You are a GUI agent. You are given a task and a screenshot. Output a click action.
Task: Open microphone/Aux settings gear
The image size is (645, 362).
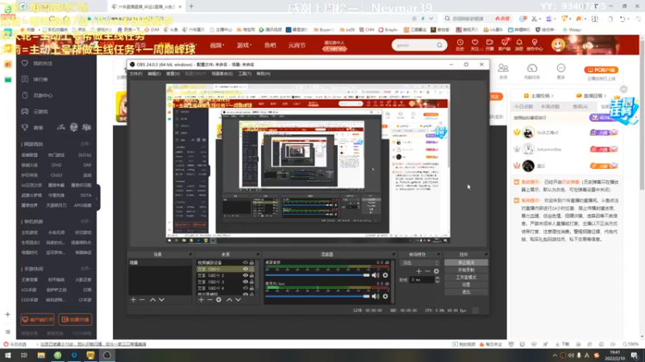click(x=385, y=296)
